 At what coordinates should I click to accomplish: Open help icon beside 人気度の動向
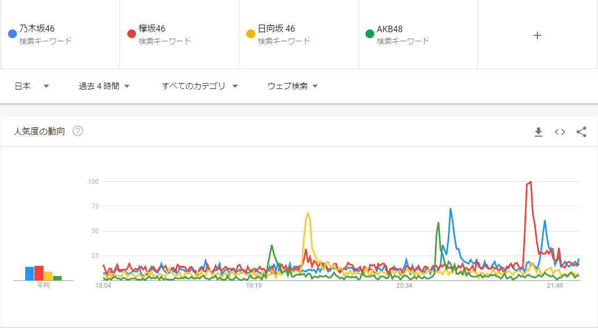point(78,131)
